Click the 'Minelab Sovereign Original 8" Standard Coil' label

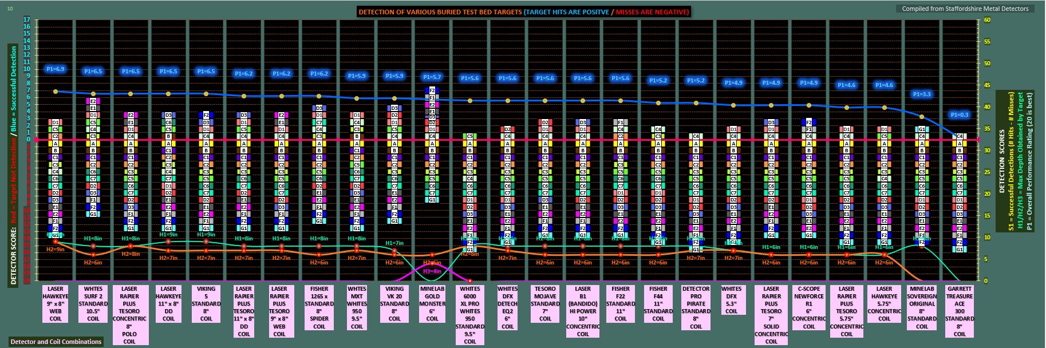tap(922, 307)
